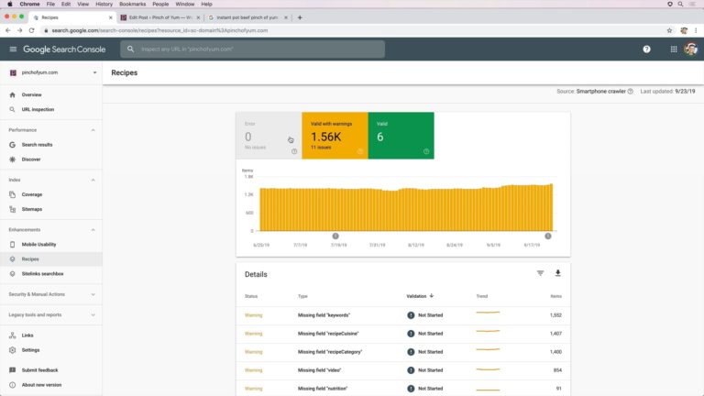Go back to the previous page
704x396 pixels.
pyautogui.click(x=7, y=30)
